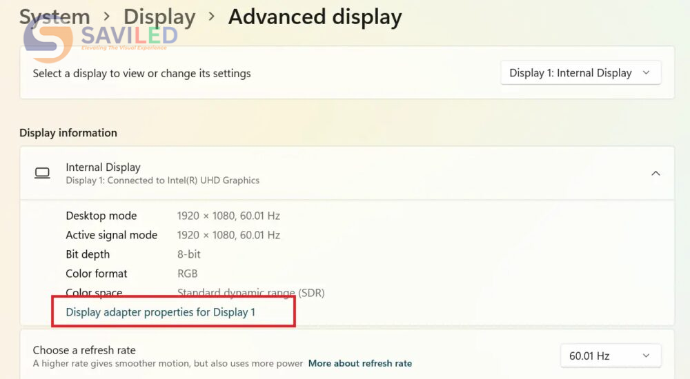Click the Display information heading
690x379 pixels.
pos(68,133)
